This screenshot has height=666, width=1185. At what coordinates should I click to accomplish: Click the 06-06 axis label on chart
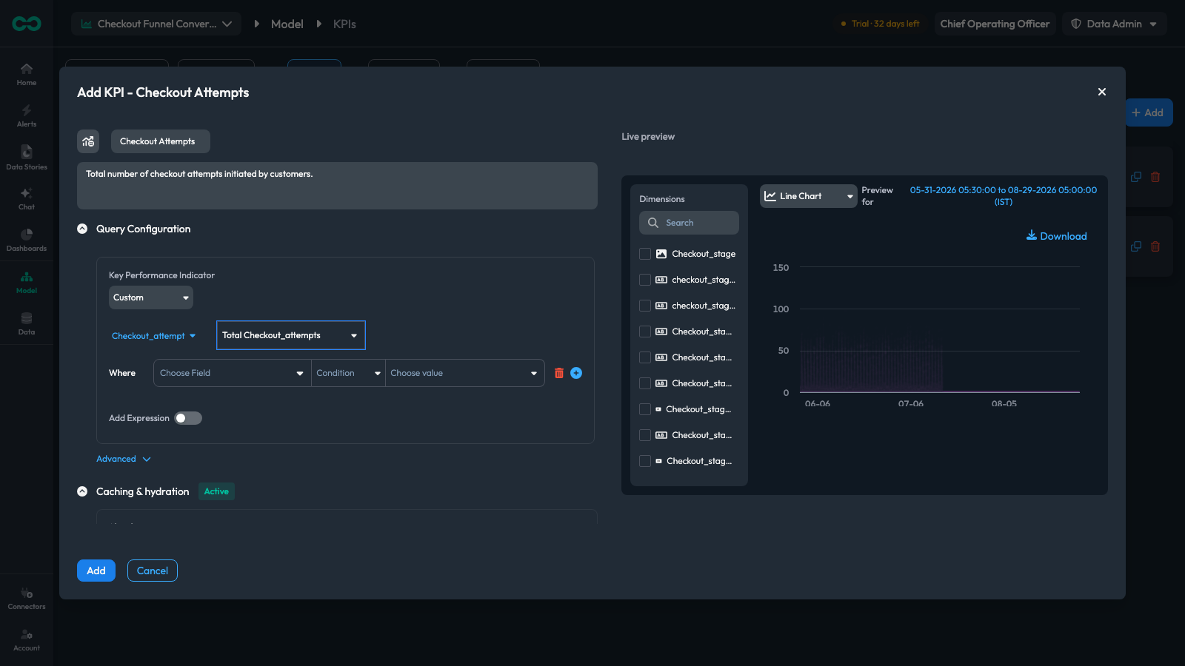[x=818, y=404]
